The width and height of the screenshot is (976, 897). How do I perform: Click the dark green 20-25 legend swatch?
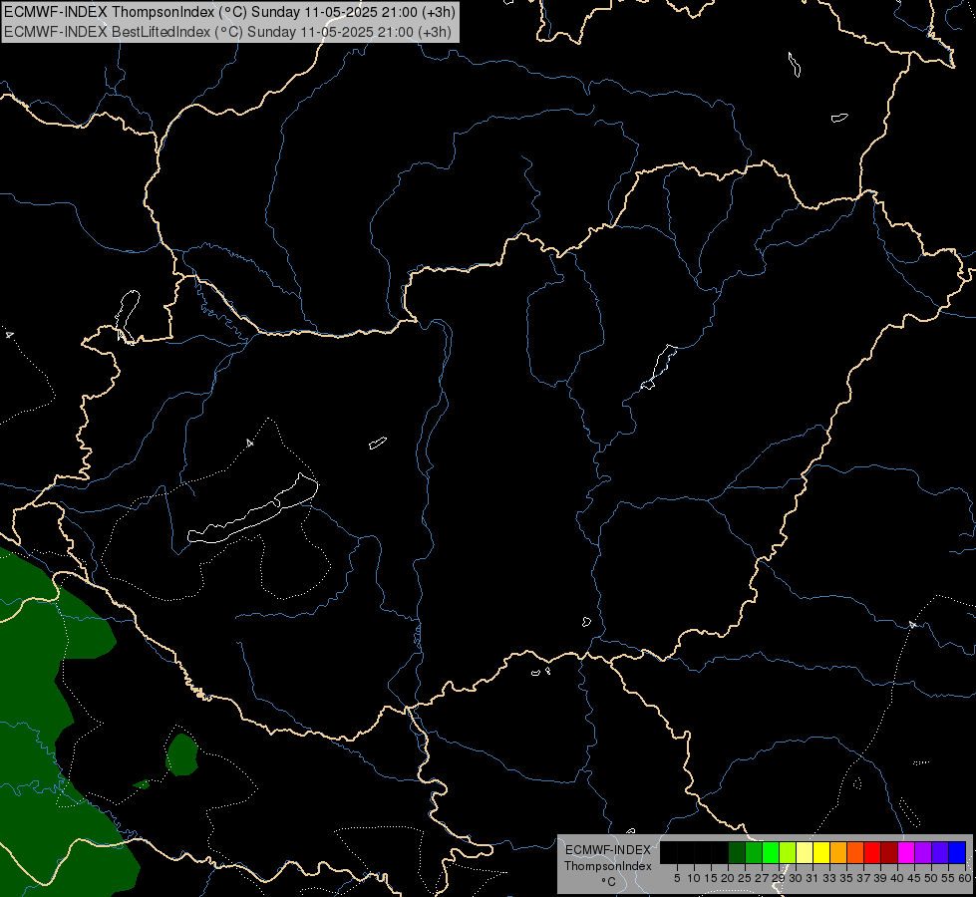737,852
